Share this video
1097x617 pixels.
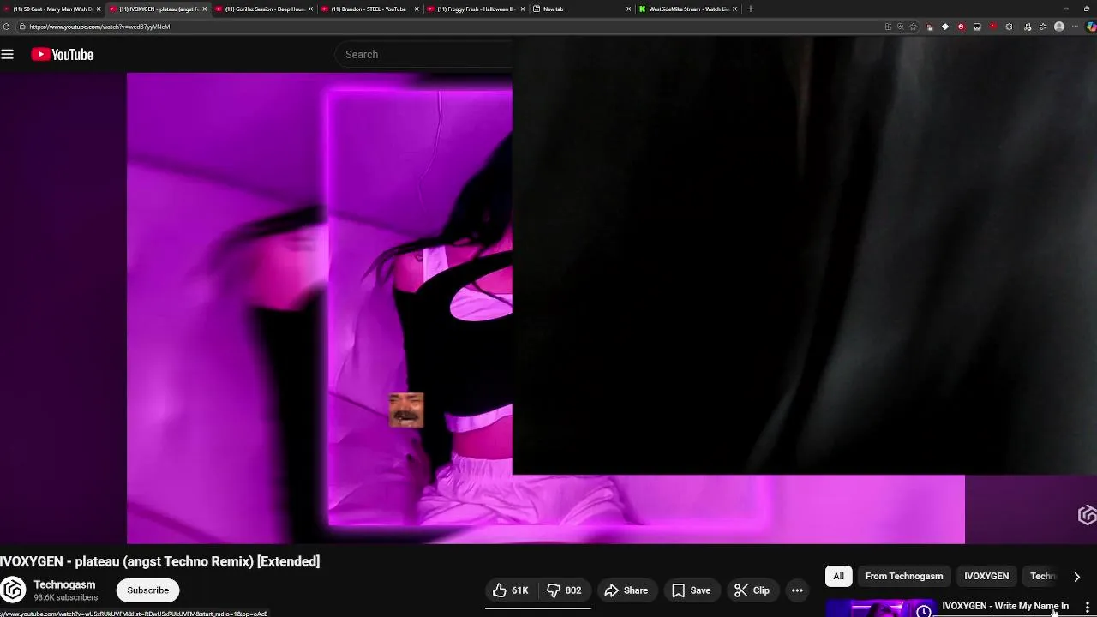point(626,590)
